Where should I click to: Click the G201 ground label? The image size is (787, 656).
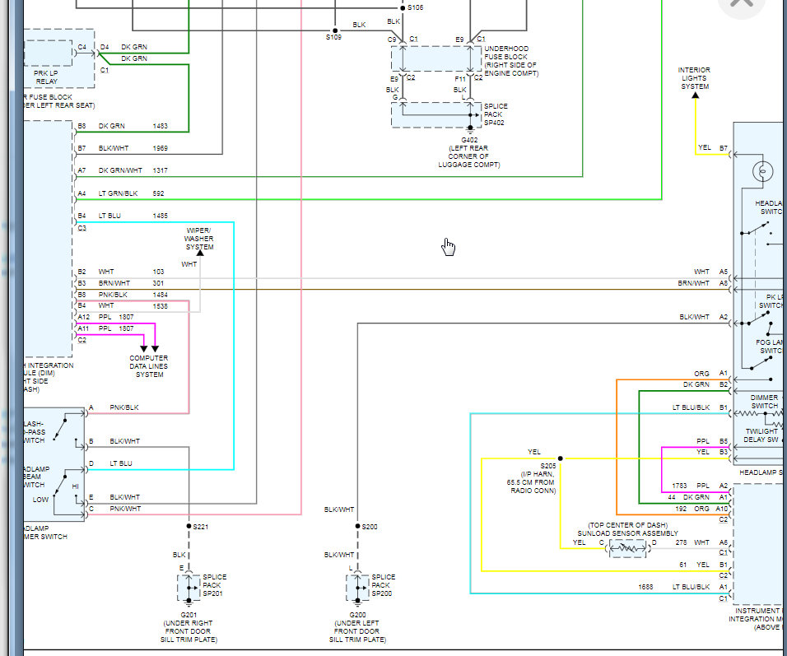coord(189,615)
